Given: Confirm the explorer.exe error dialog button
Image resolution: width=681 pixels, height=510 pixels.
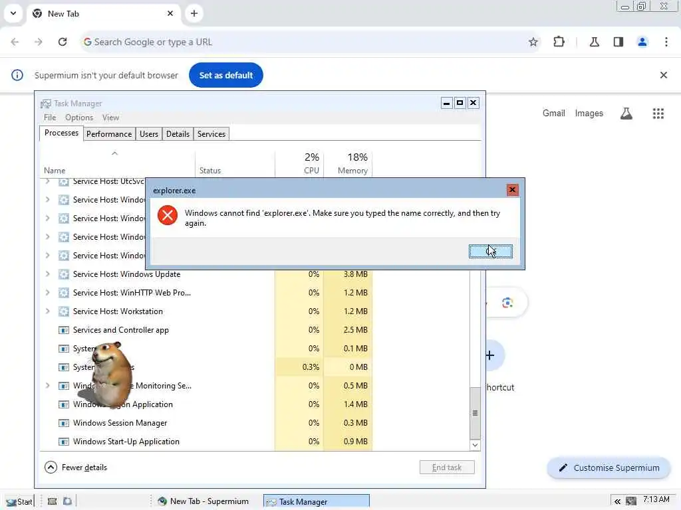Looking at the screenshot, I should [x=490, y=251].
